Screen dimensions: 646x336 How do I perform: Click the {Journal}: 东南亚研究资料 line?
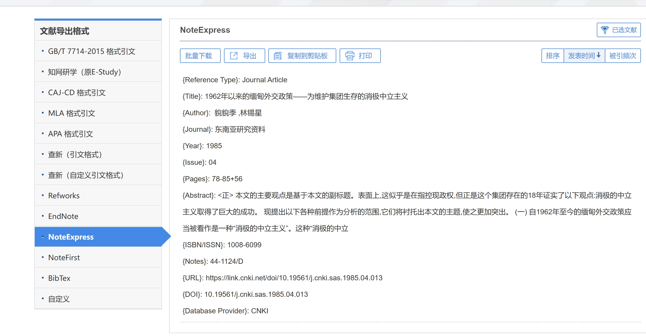224,129
